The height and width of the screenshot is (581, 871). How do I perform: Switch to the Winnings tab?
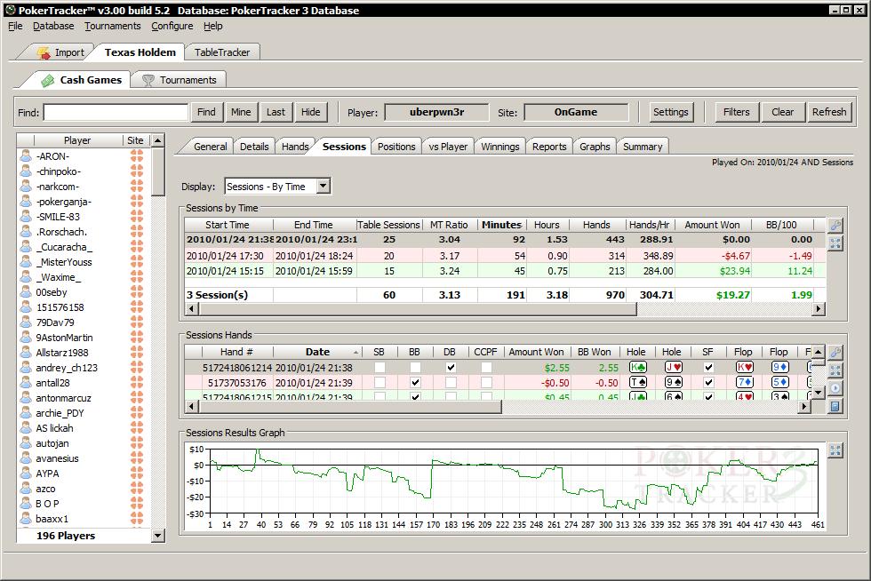point(499,146)
